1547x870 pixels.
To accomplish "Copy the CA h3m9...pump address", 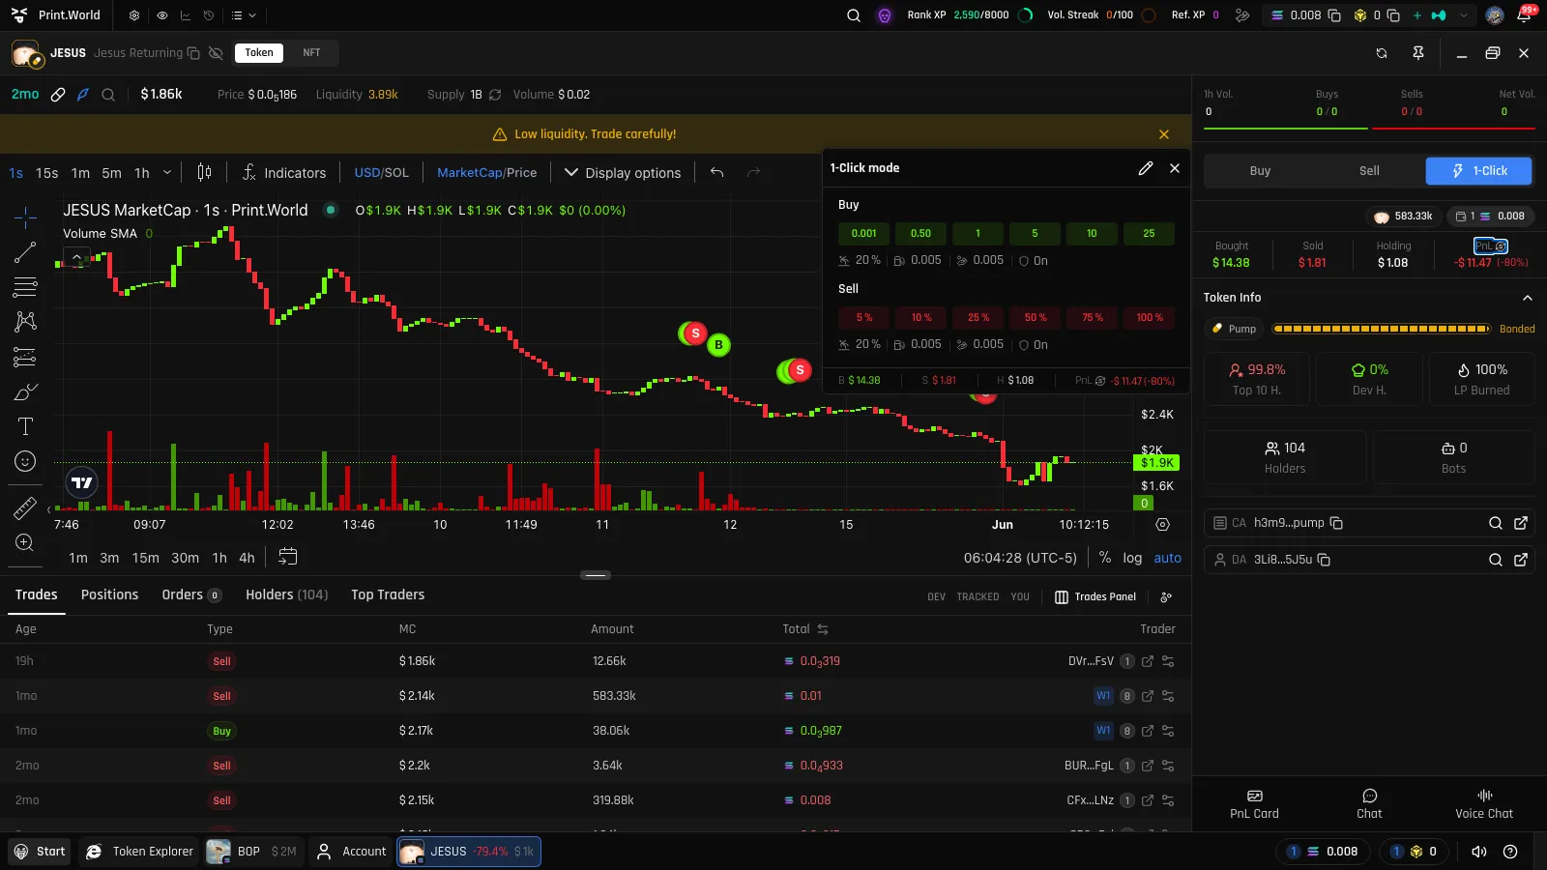I will (1337, 523).
